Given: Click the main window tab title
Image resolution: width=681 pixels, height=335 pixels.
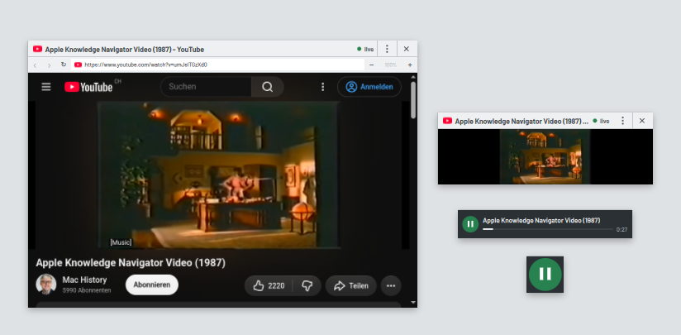Looking at the screenshot, I should [125, 50].
